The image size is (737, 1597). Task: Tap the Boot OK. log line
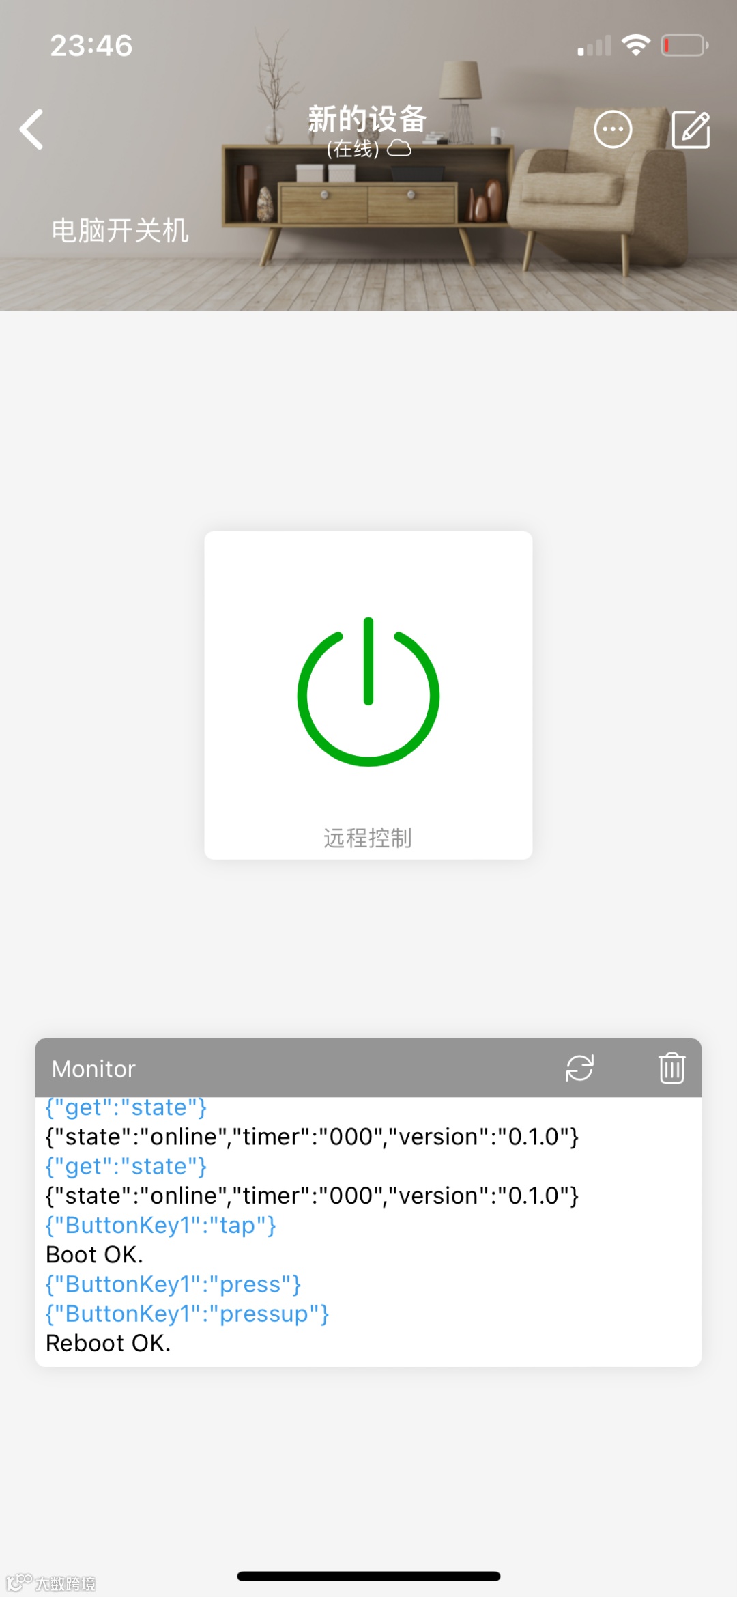[94, 1255]
